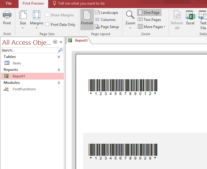207x169 pixels.
Task: Export to Text File
Action: click(x=203, y=20)
